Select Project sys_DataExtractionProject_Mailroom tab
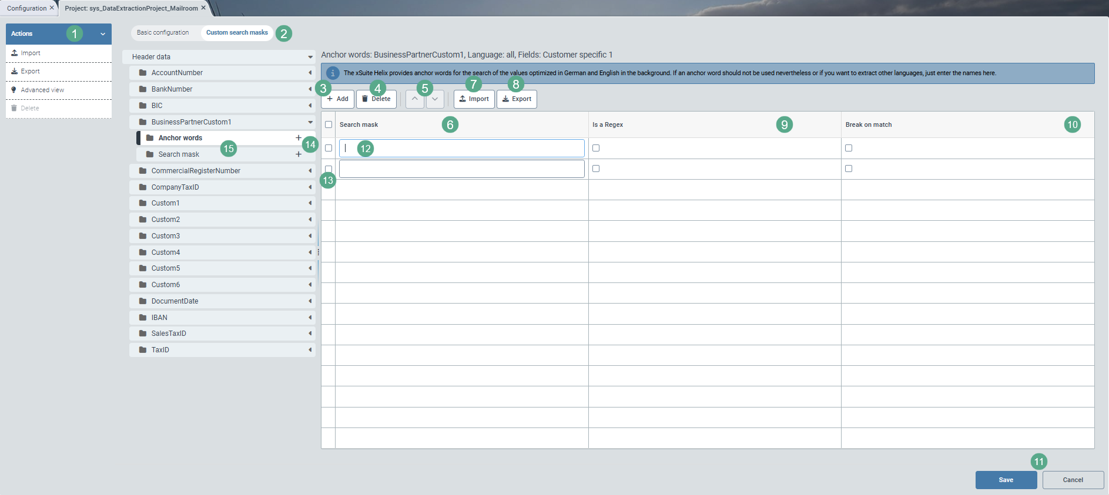This screenshot has width=1109, height=495. [x=131, y=8]
